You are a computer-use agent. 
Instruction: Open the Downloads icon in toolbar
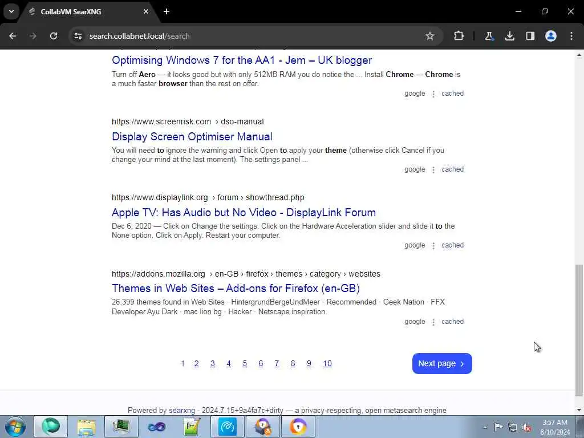pyautogui.click(x=509, y=36)
